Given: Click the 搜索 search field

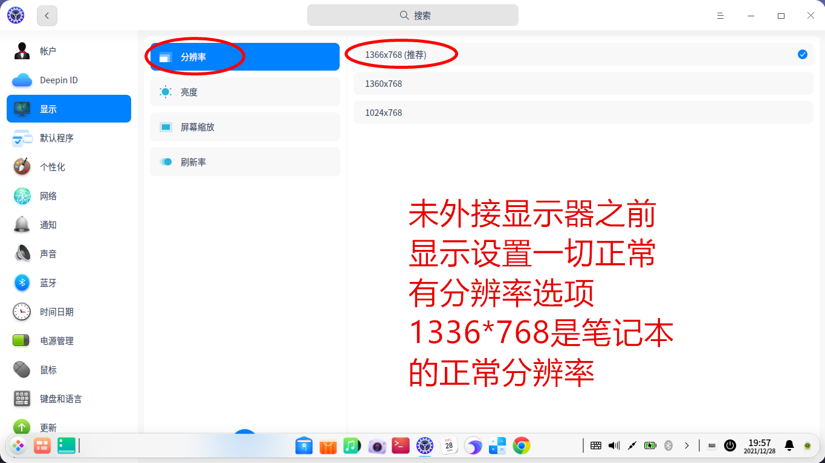Looking at the screenshot, I should [x=413, y=15].
